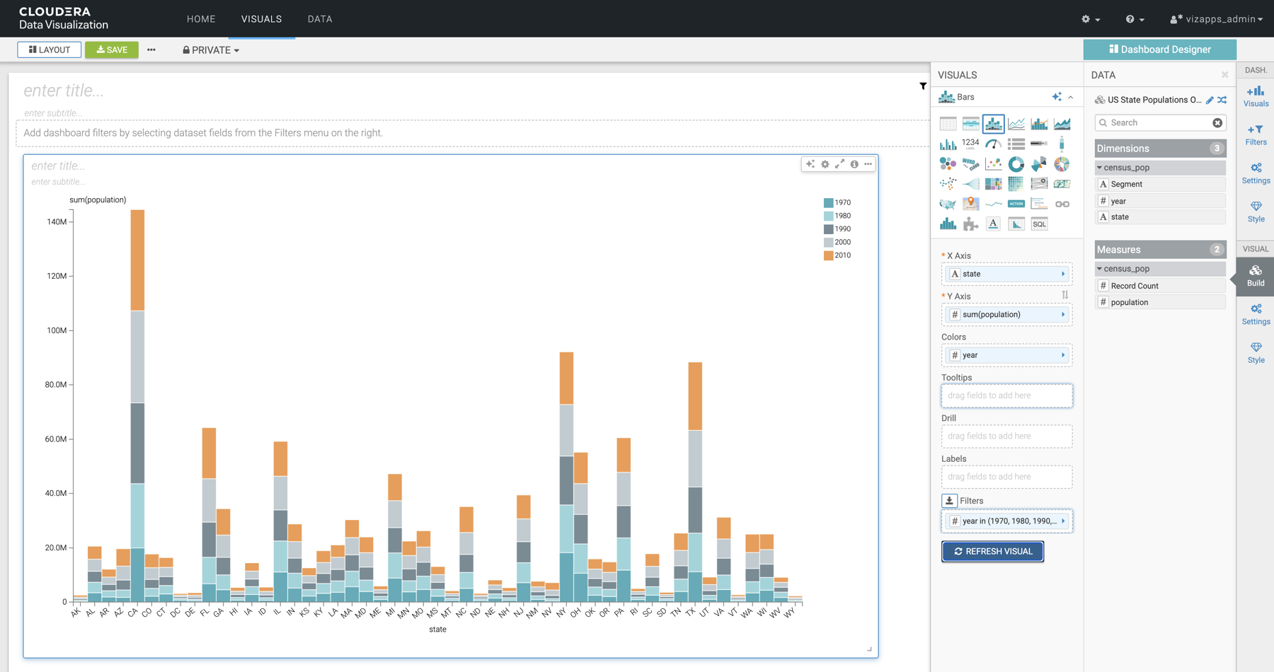Open the chart's info icon
The width and height of the screenshot is (1274, 672).
click(854, 164)
